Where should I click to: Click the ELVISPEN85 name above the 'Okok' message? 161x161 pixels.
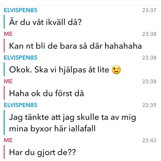point(20,58)
